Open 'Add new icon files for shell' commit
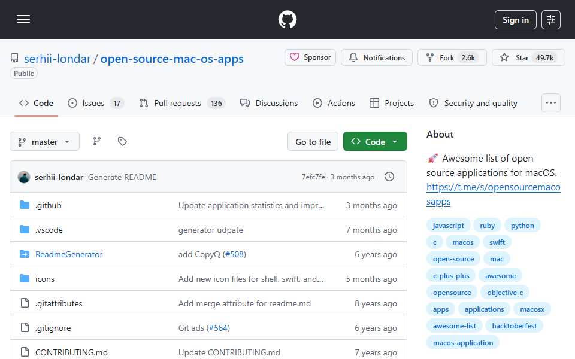 251,279
